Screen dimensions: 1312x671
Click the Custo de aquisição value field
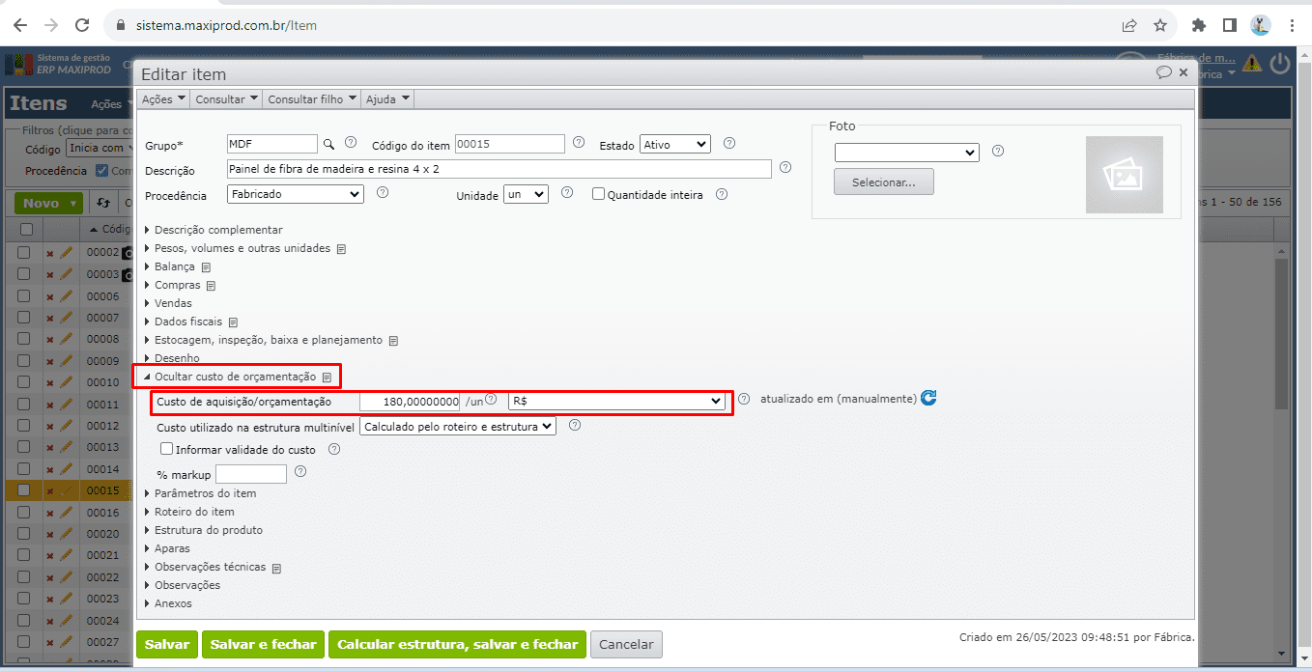click(x=410, y=401)
